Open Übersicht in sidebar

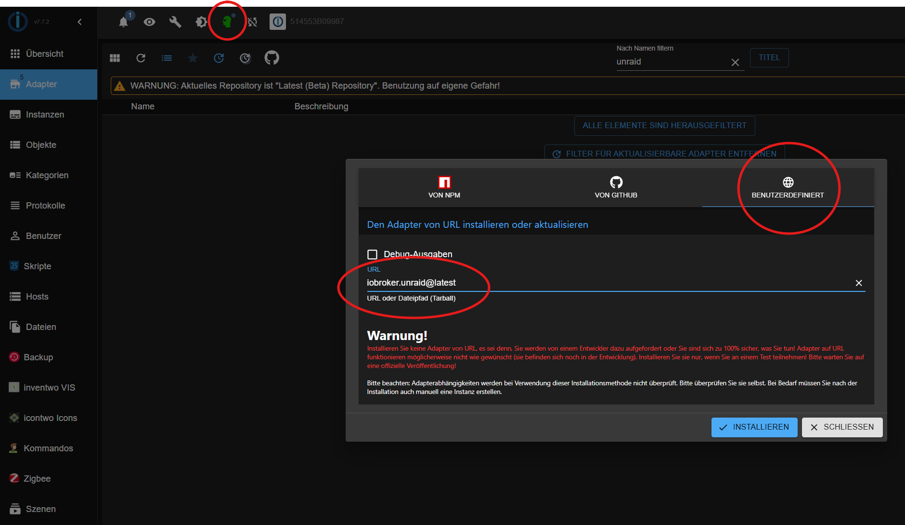click(x=49, y=54)
